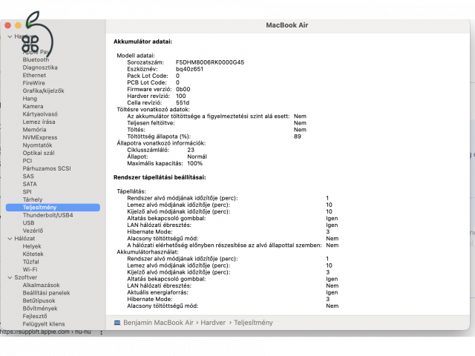
Task: Select SATA in the sidebar
Action: coord(30,184)
